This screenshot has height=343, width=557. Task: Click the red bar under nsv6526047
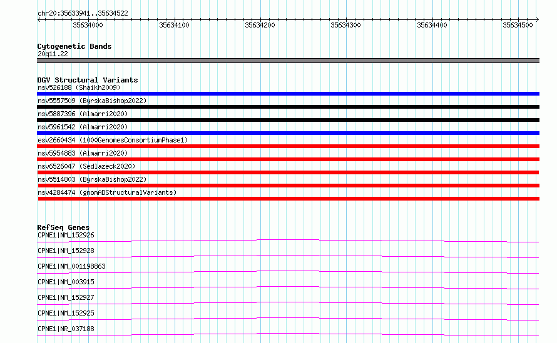[288, 172]
